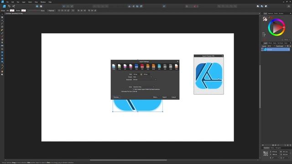Open the layer Opacity dropdown
The width and height of the screenshot is (292, 164).
pos(271,46)
